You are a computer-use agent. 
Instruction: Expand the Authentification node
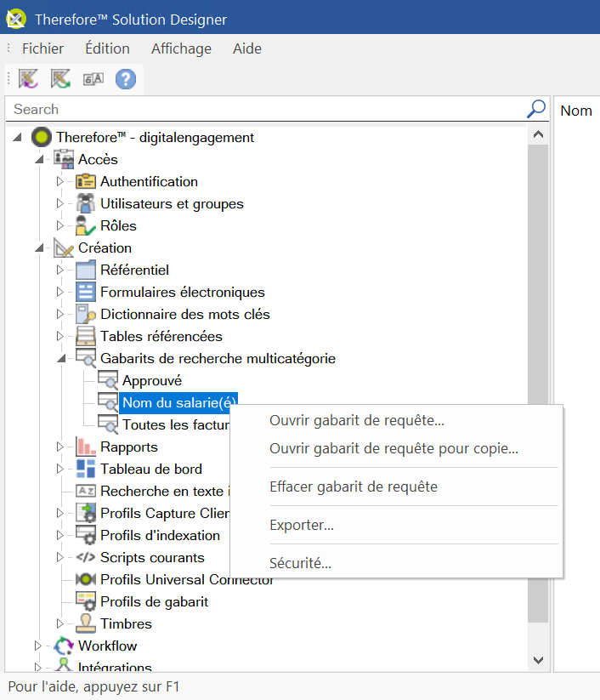click(59, 182)
